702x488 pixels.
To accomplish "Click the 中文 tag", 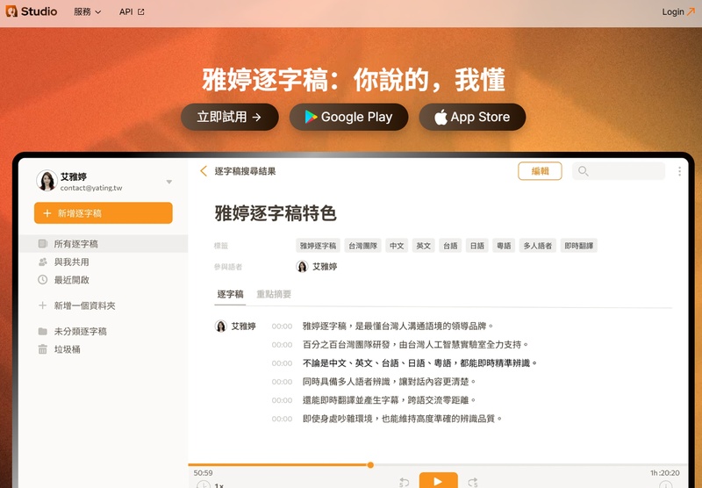I will [397, 246].
